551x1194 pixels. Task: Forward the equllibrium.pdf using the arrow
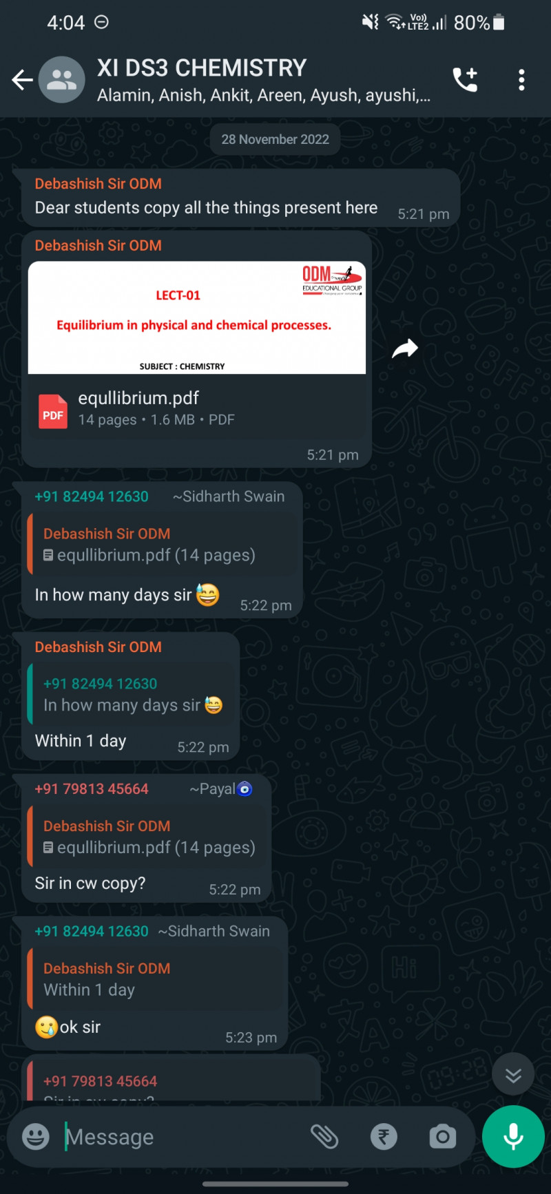tap(405, 348)
